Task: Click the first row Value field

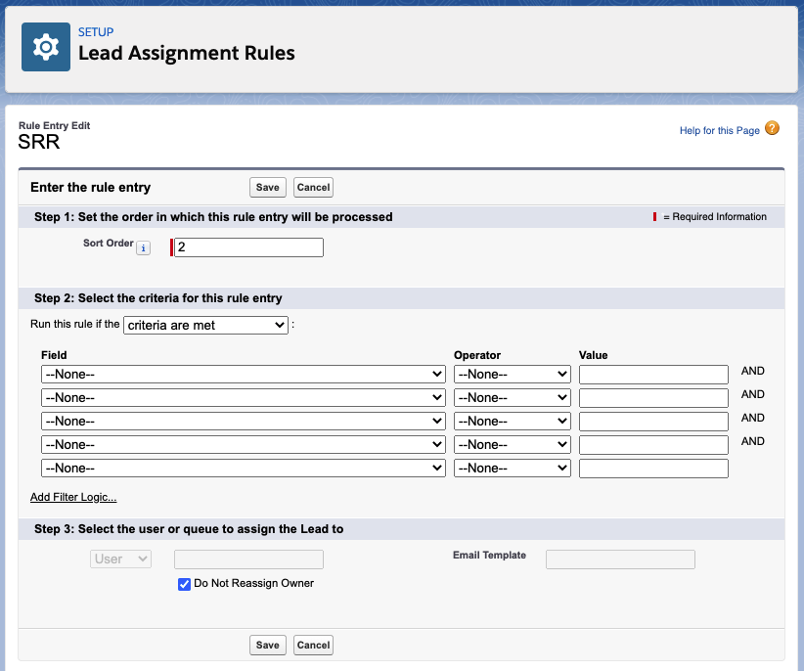Action: (653, 375)
